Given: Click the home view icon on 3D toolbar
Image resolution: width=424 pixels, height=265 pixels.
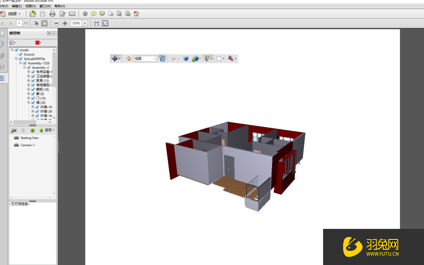Looking at the screenshot, I should point(128,58).
